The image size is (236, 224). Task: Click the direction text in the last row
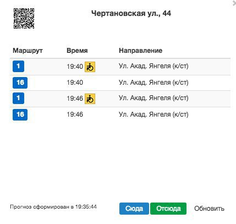153,114
